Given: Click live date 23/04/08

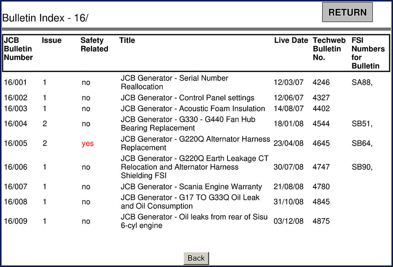Looking at the screenshot, I should 289,143.
